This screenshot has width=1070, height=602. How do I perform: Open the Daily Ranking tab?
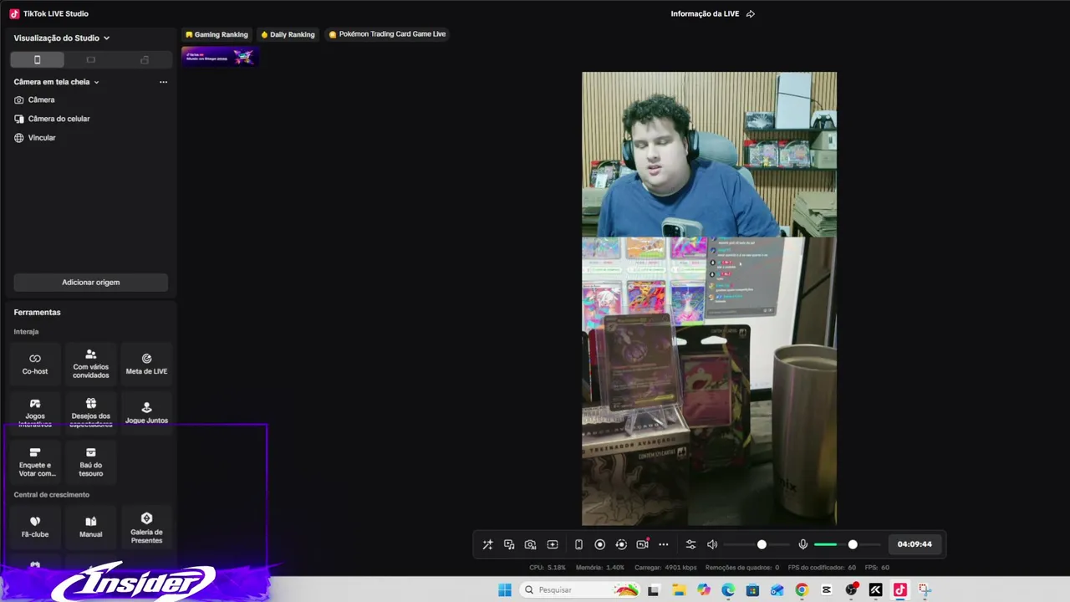pyautogui.click(x=288, y=34)
